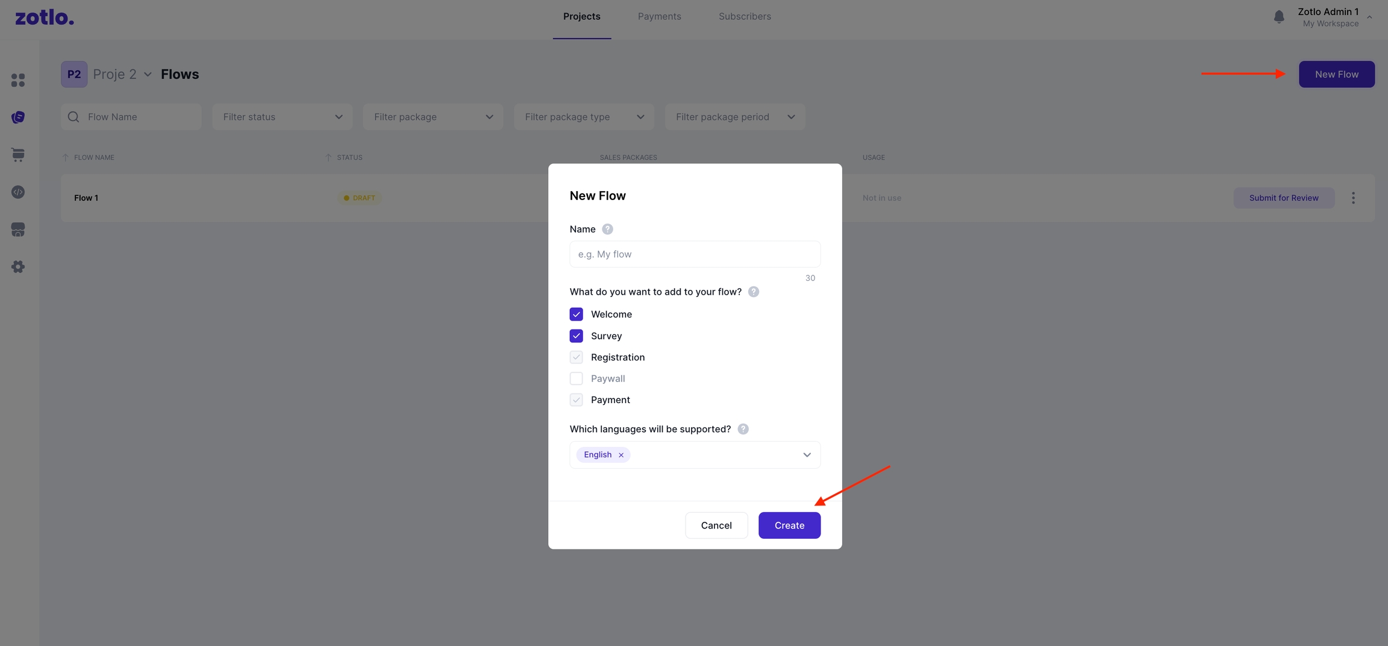
Task: Remove the English language tag
Action: click(x=621, y=455)
